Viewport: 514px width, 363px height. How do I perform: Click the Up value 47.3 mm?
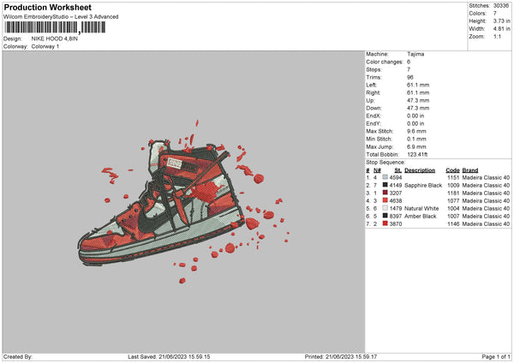pos(418,100)
